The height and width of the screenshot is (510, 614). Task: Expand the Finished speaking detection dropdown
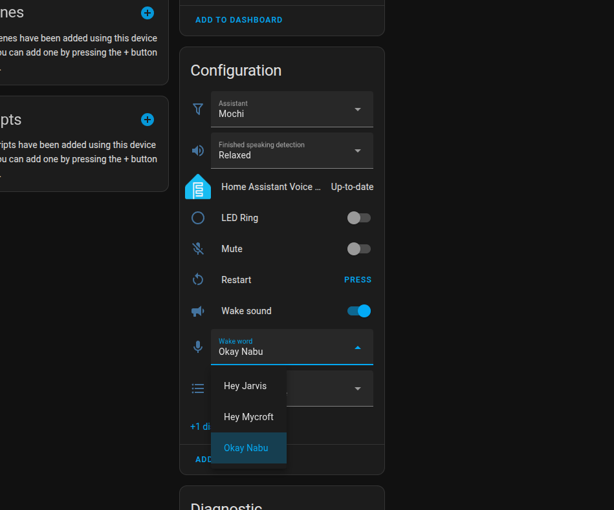(x=292, y=151)
